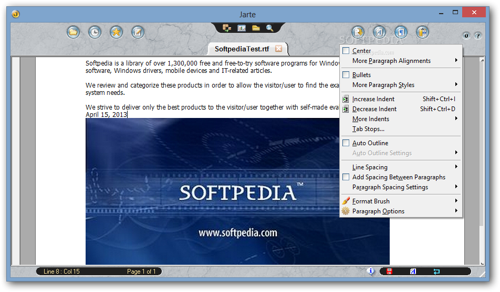Expand Line Spacing submenu arrow
Viewport: 500px width, 292px height.
(456, 167)
